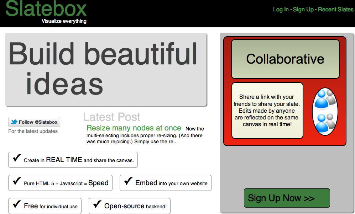
Task: Click the Visualize everything tagline
Action: tap(64, 21)
